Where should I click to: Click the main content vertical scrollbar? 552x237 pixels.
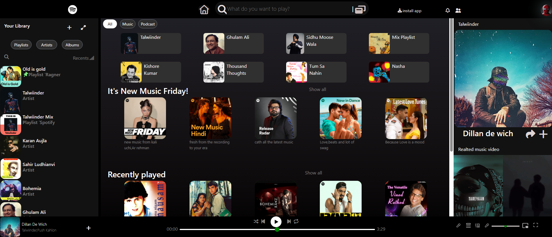[451, 85]
